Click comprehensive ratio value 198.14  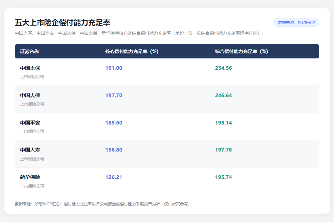[223, 123]
